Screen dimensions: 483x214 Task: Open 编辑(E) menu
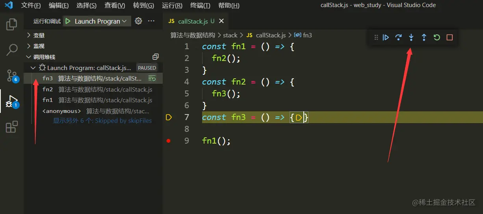point(58,6)
